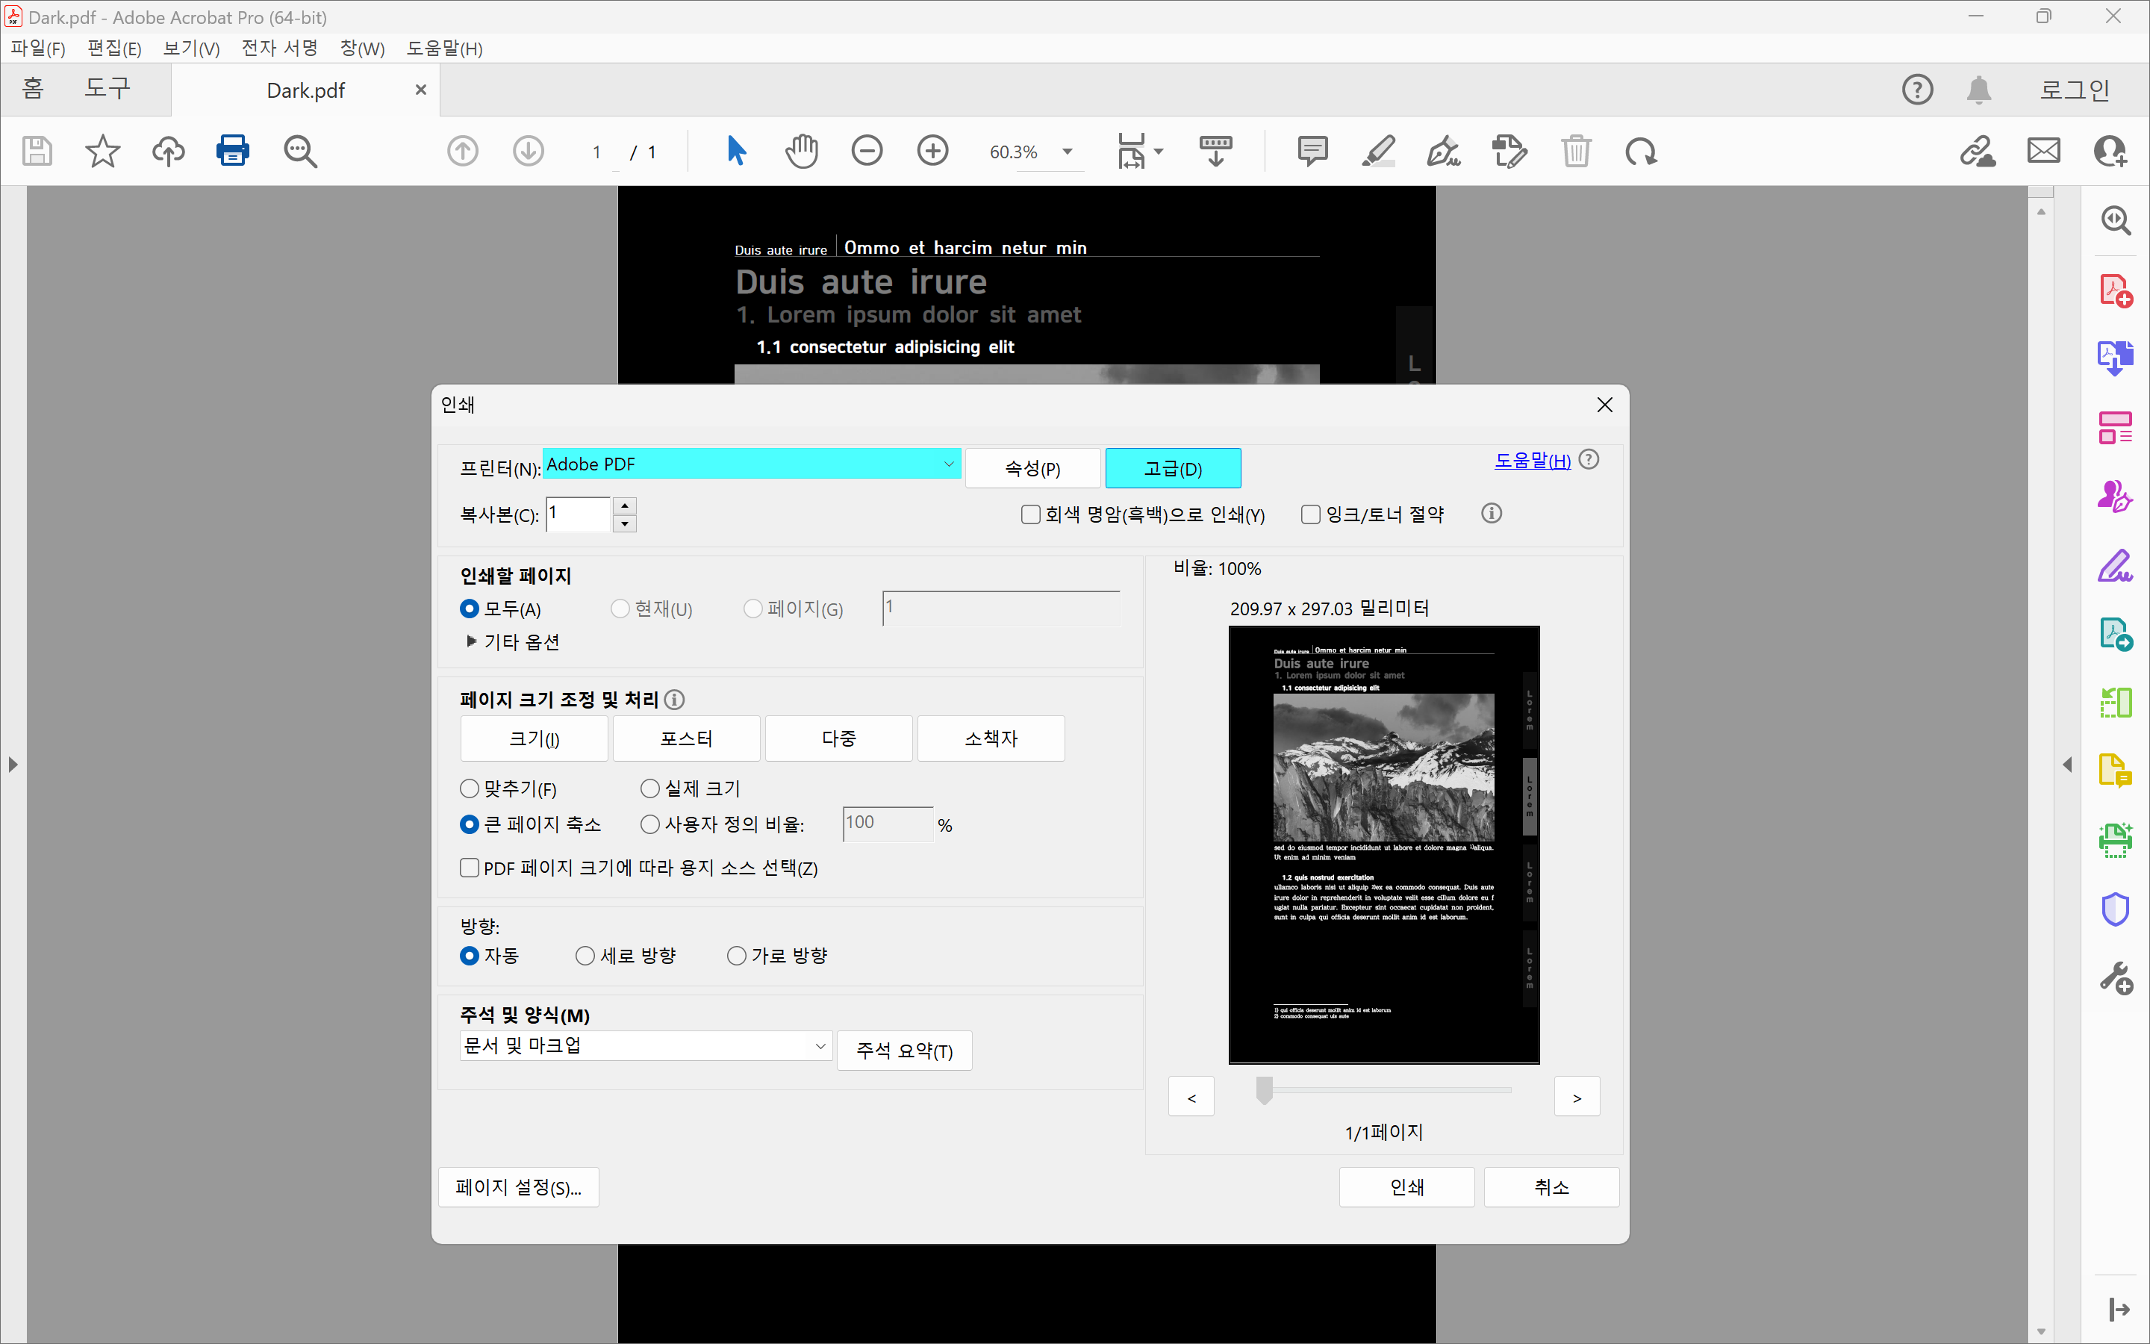Image resolution: width=2150 pixels, height=1344 pixels.
Task: Open the 도움말(H) help link
Action: [x=1532, y=461]
